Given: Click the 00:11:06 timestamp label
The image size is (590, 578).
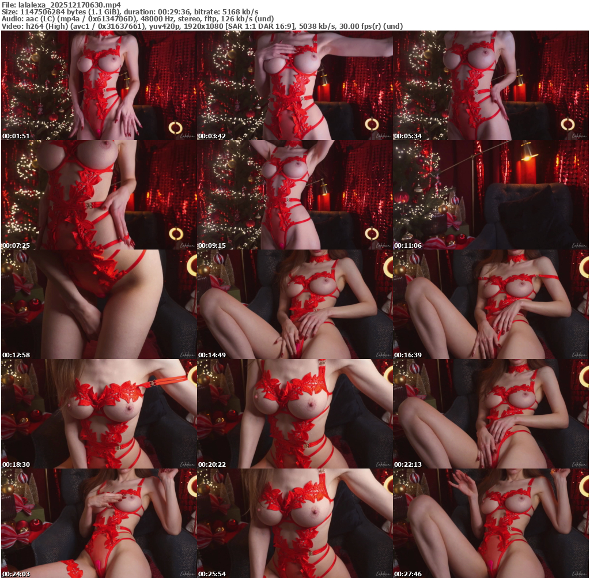Looking at the screenshot, I should coord(407,245).
